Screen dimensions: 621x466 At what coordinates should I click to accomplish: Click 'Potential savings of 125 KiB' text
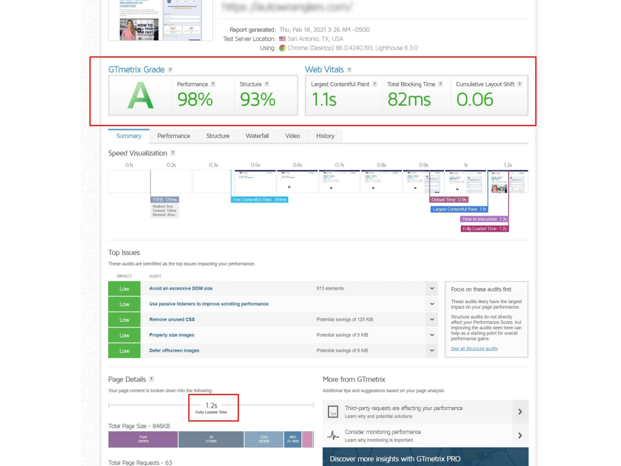[x=345, y=319]
